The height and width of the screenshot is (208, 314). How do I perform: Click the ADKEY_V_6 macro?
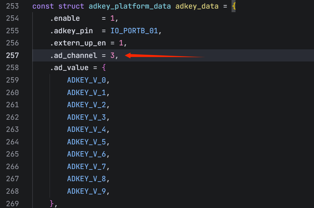coord(86,154)
